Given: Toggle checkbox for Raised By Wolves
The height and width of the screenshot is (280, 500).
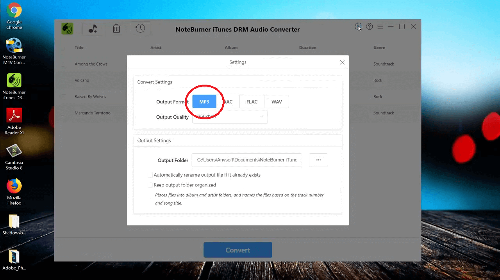Looking at the screenshot, I should [63, 97].
